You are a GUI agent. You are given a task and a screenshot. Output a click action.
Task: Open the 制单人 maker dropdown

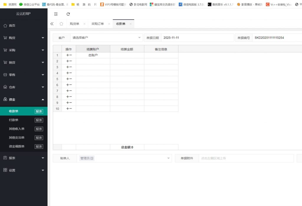168,158
